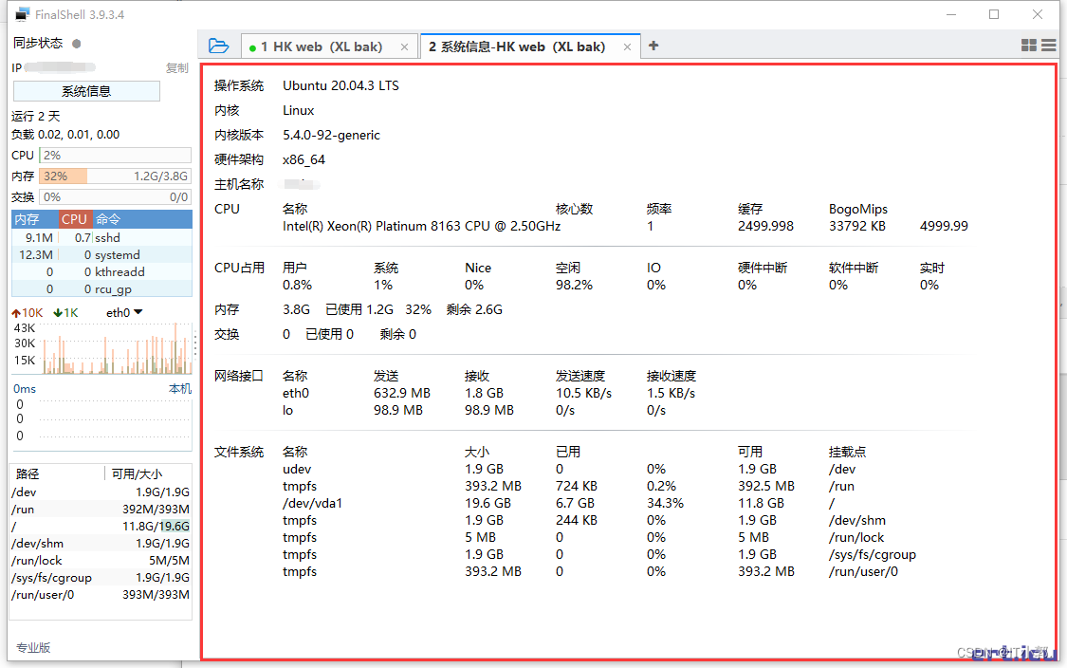Open the connection manager folder icon
The width and height of the screenshot is (1067, 668).
pyautogui.click(x=218, y=46)
